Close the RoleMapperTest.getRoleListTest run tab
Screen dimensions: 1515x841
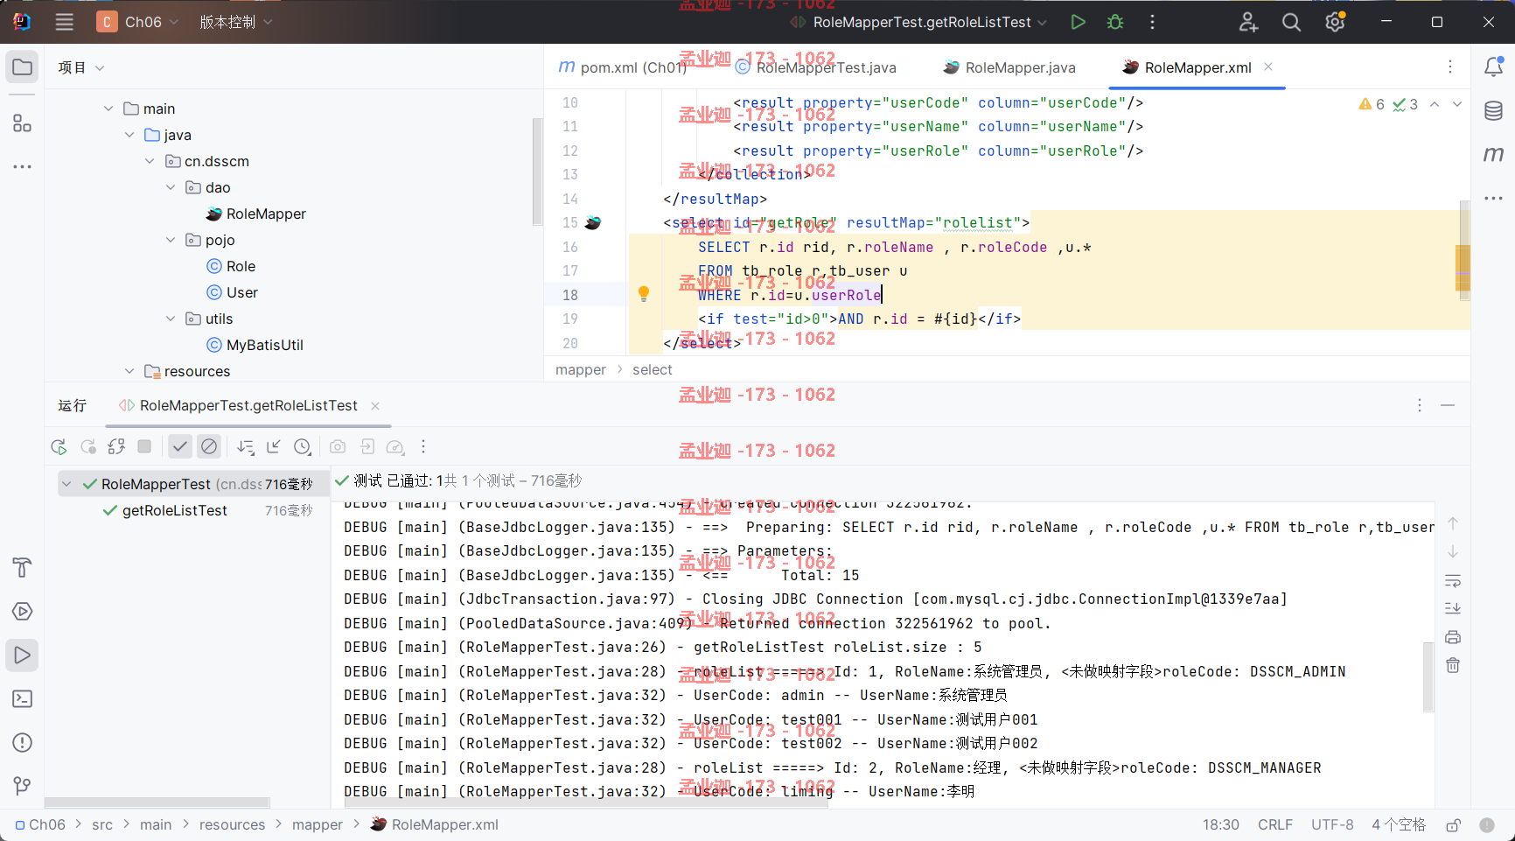pyautogui.click(x=375, y=406)
